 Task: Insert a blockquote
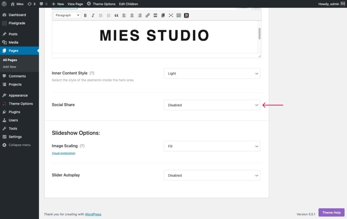116,16
